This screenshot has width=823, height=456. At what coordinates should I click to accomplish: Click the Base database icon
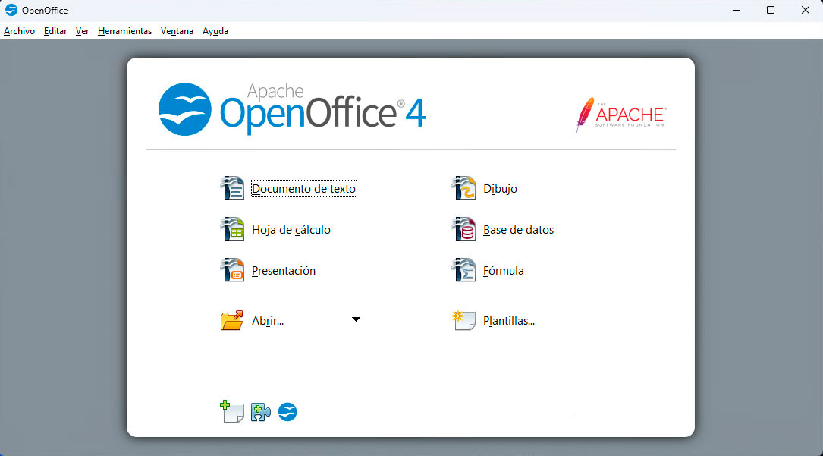point(463,229)
